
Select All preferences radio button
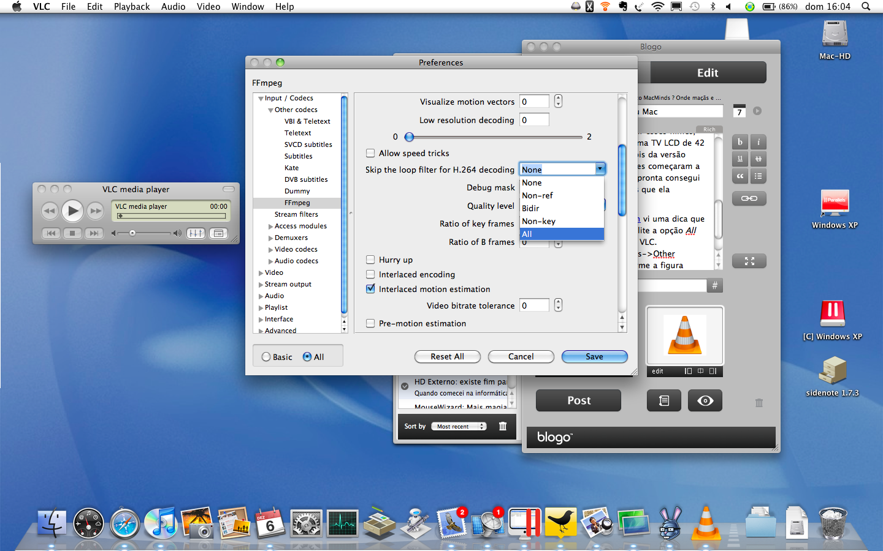(x=307, y=357)
